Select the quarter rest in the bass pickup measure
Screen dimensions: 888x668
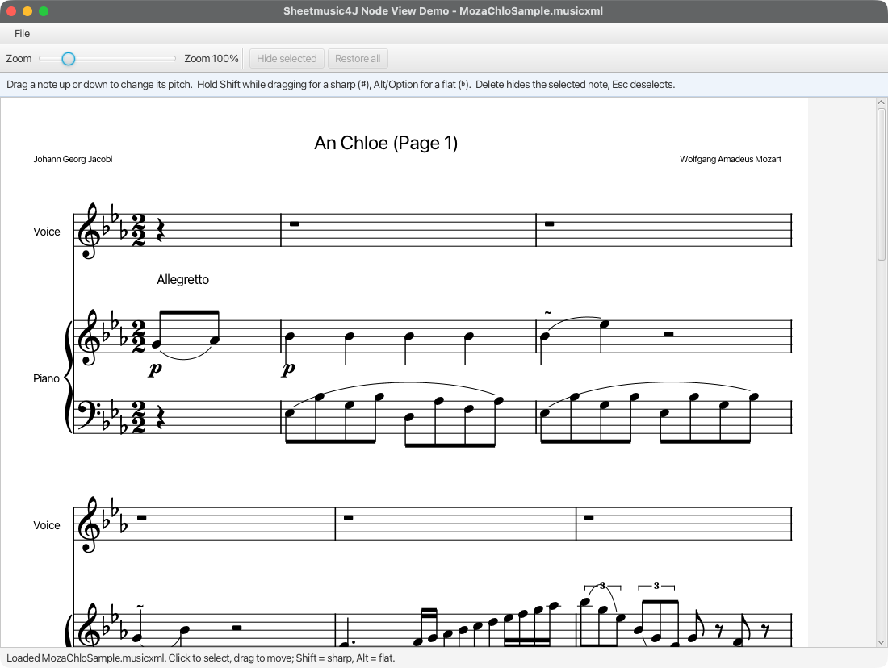coord(161,419)
